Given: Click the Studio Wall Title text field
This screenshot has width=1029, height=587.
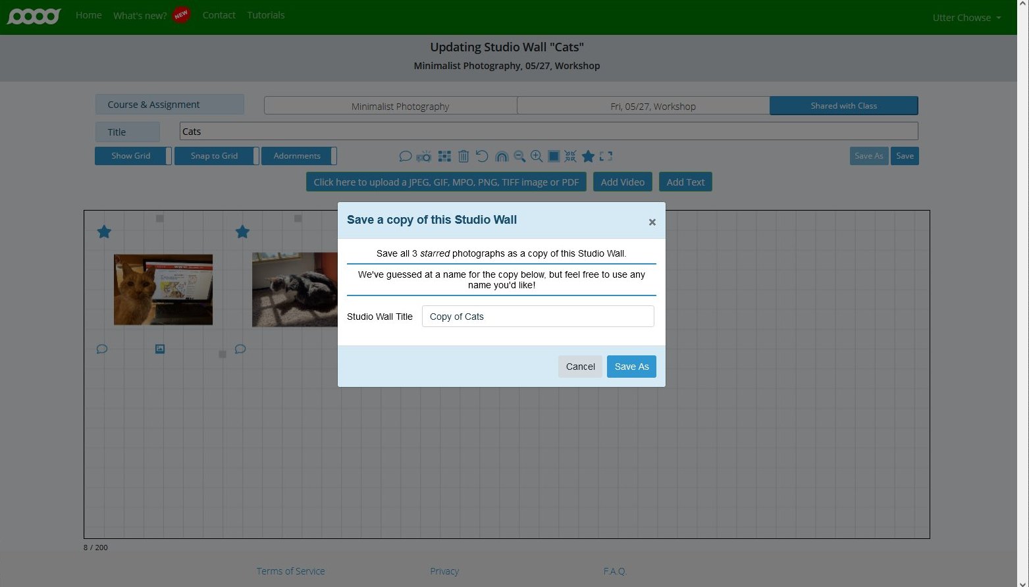Looking at the screenshot, I should point(537,317).
